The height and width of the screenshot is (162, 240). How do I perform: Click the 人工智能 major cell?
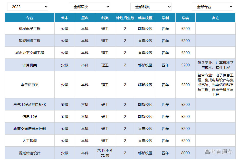coord(30,141)
